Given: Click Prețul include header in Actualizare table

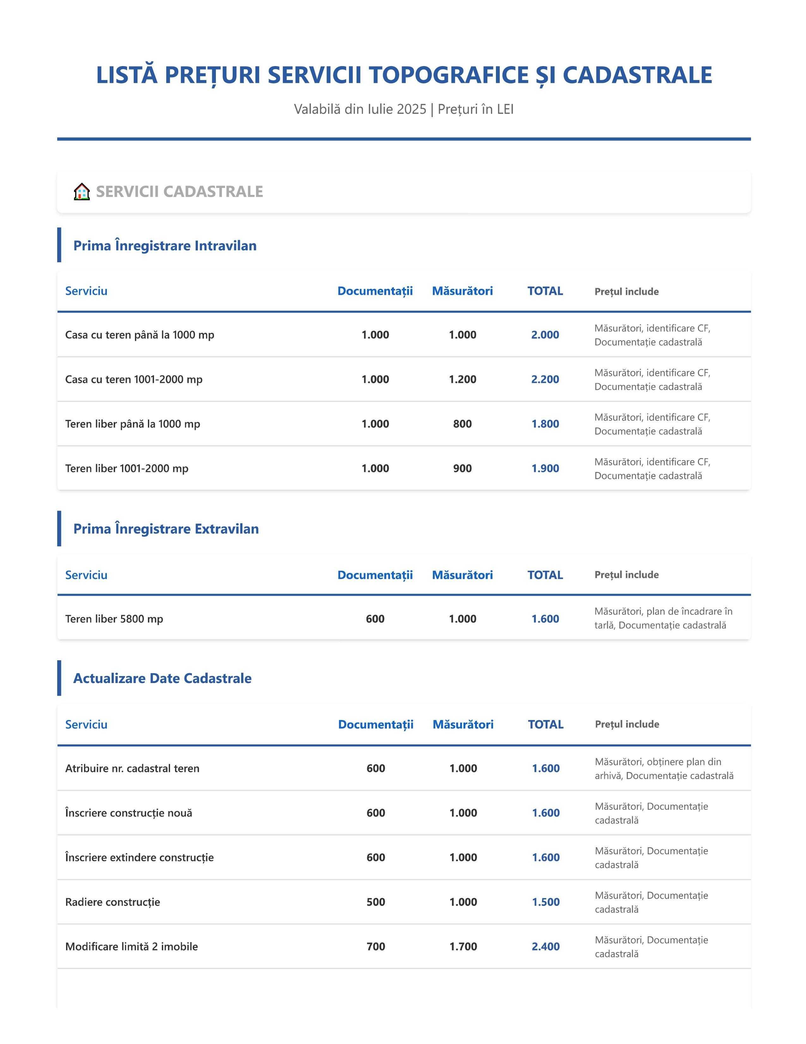Looking at the screenshot, I should (627, 724).
